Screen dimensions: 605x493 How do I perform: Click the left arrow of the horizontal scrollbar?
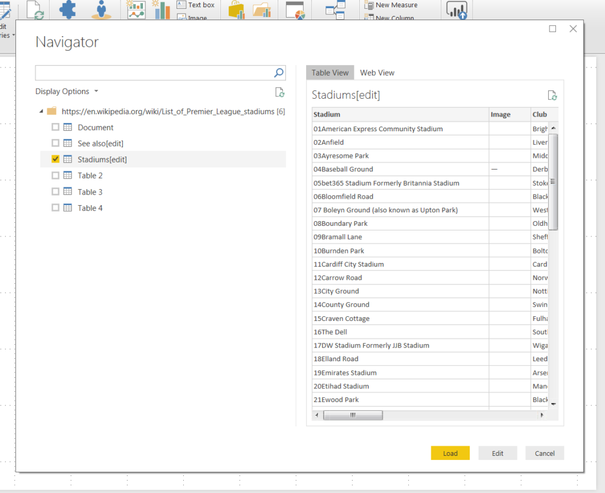tap(317, 415)
